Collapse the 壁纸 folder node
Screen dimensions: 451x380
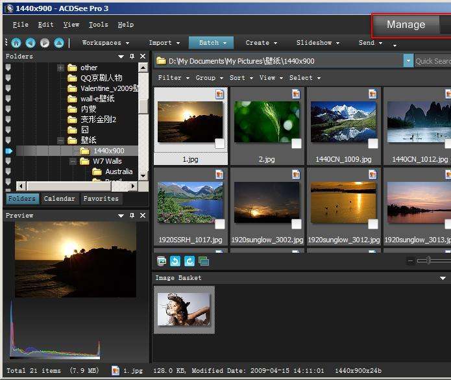coord(60,140)
